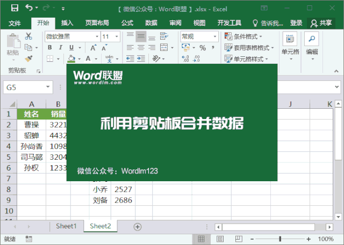Switch to the Sheet1 worksheet tab

point(66,226)
